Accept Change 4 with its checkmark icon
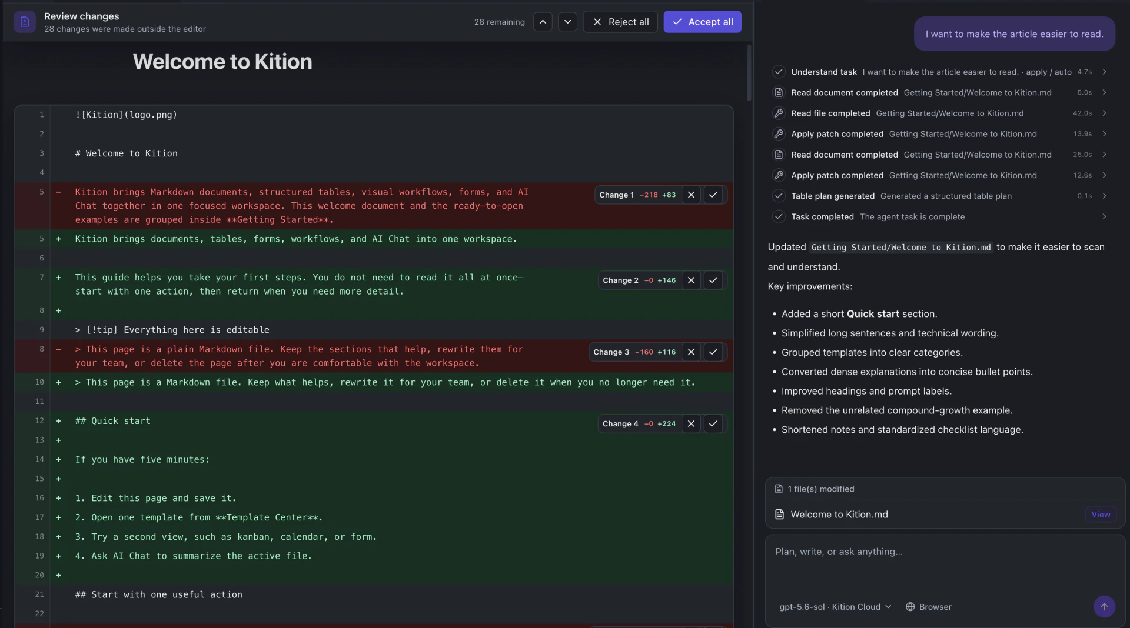Screen dimensions: 1130x628 (x=713, y=423)
